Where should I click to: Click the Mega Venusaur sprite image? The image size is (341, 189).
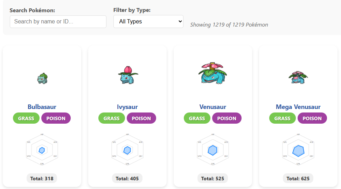click(x=298, y=77)
